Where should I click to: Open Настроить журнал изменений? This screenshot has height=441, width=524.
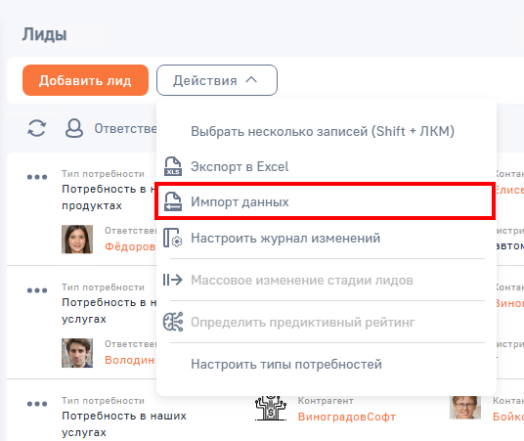coord(285,238)
